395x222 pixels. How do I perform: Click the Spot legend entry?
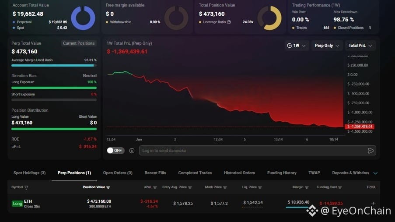pyautogui.click(x=18, y=28)
